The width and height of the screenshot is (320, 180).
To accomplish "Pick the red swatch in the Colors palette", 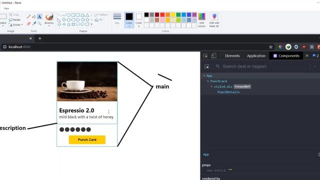I will pyautogui.click(x=162, y=14).
